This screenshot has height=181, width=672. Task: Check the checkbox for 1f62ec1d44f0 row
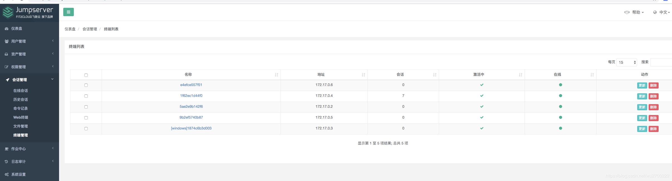(x=86, y=96)
